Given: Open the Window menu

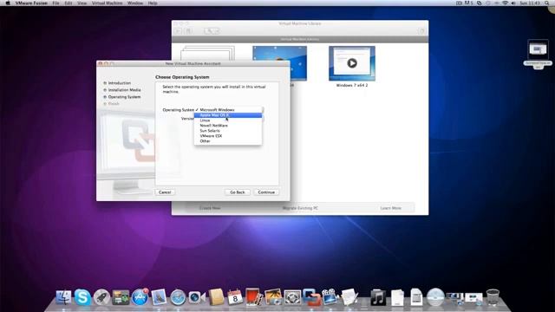Looking at the screenshot, I should pos(135,3).
